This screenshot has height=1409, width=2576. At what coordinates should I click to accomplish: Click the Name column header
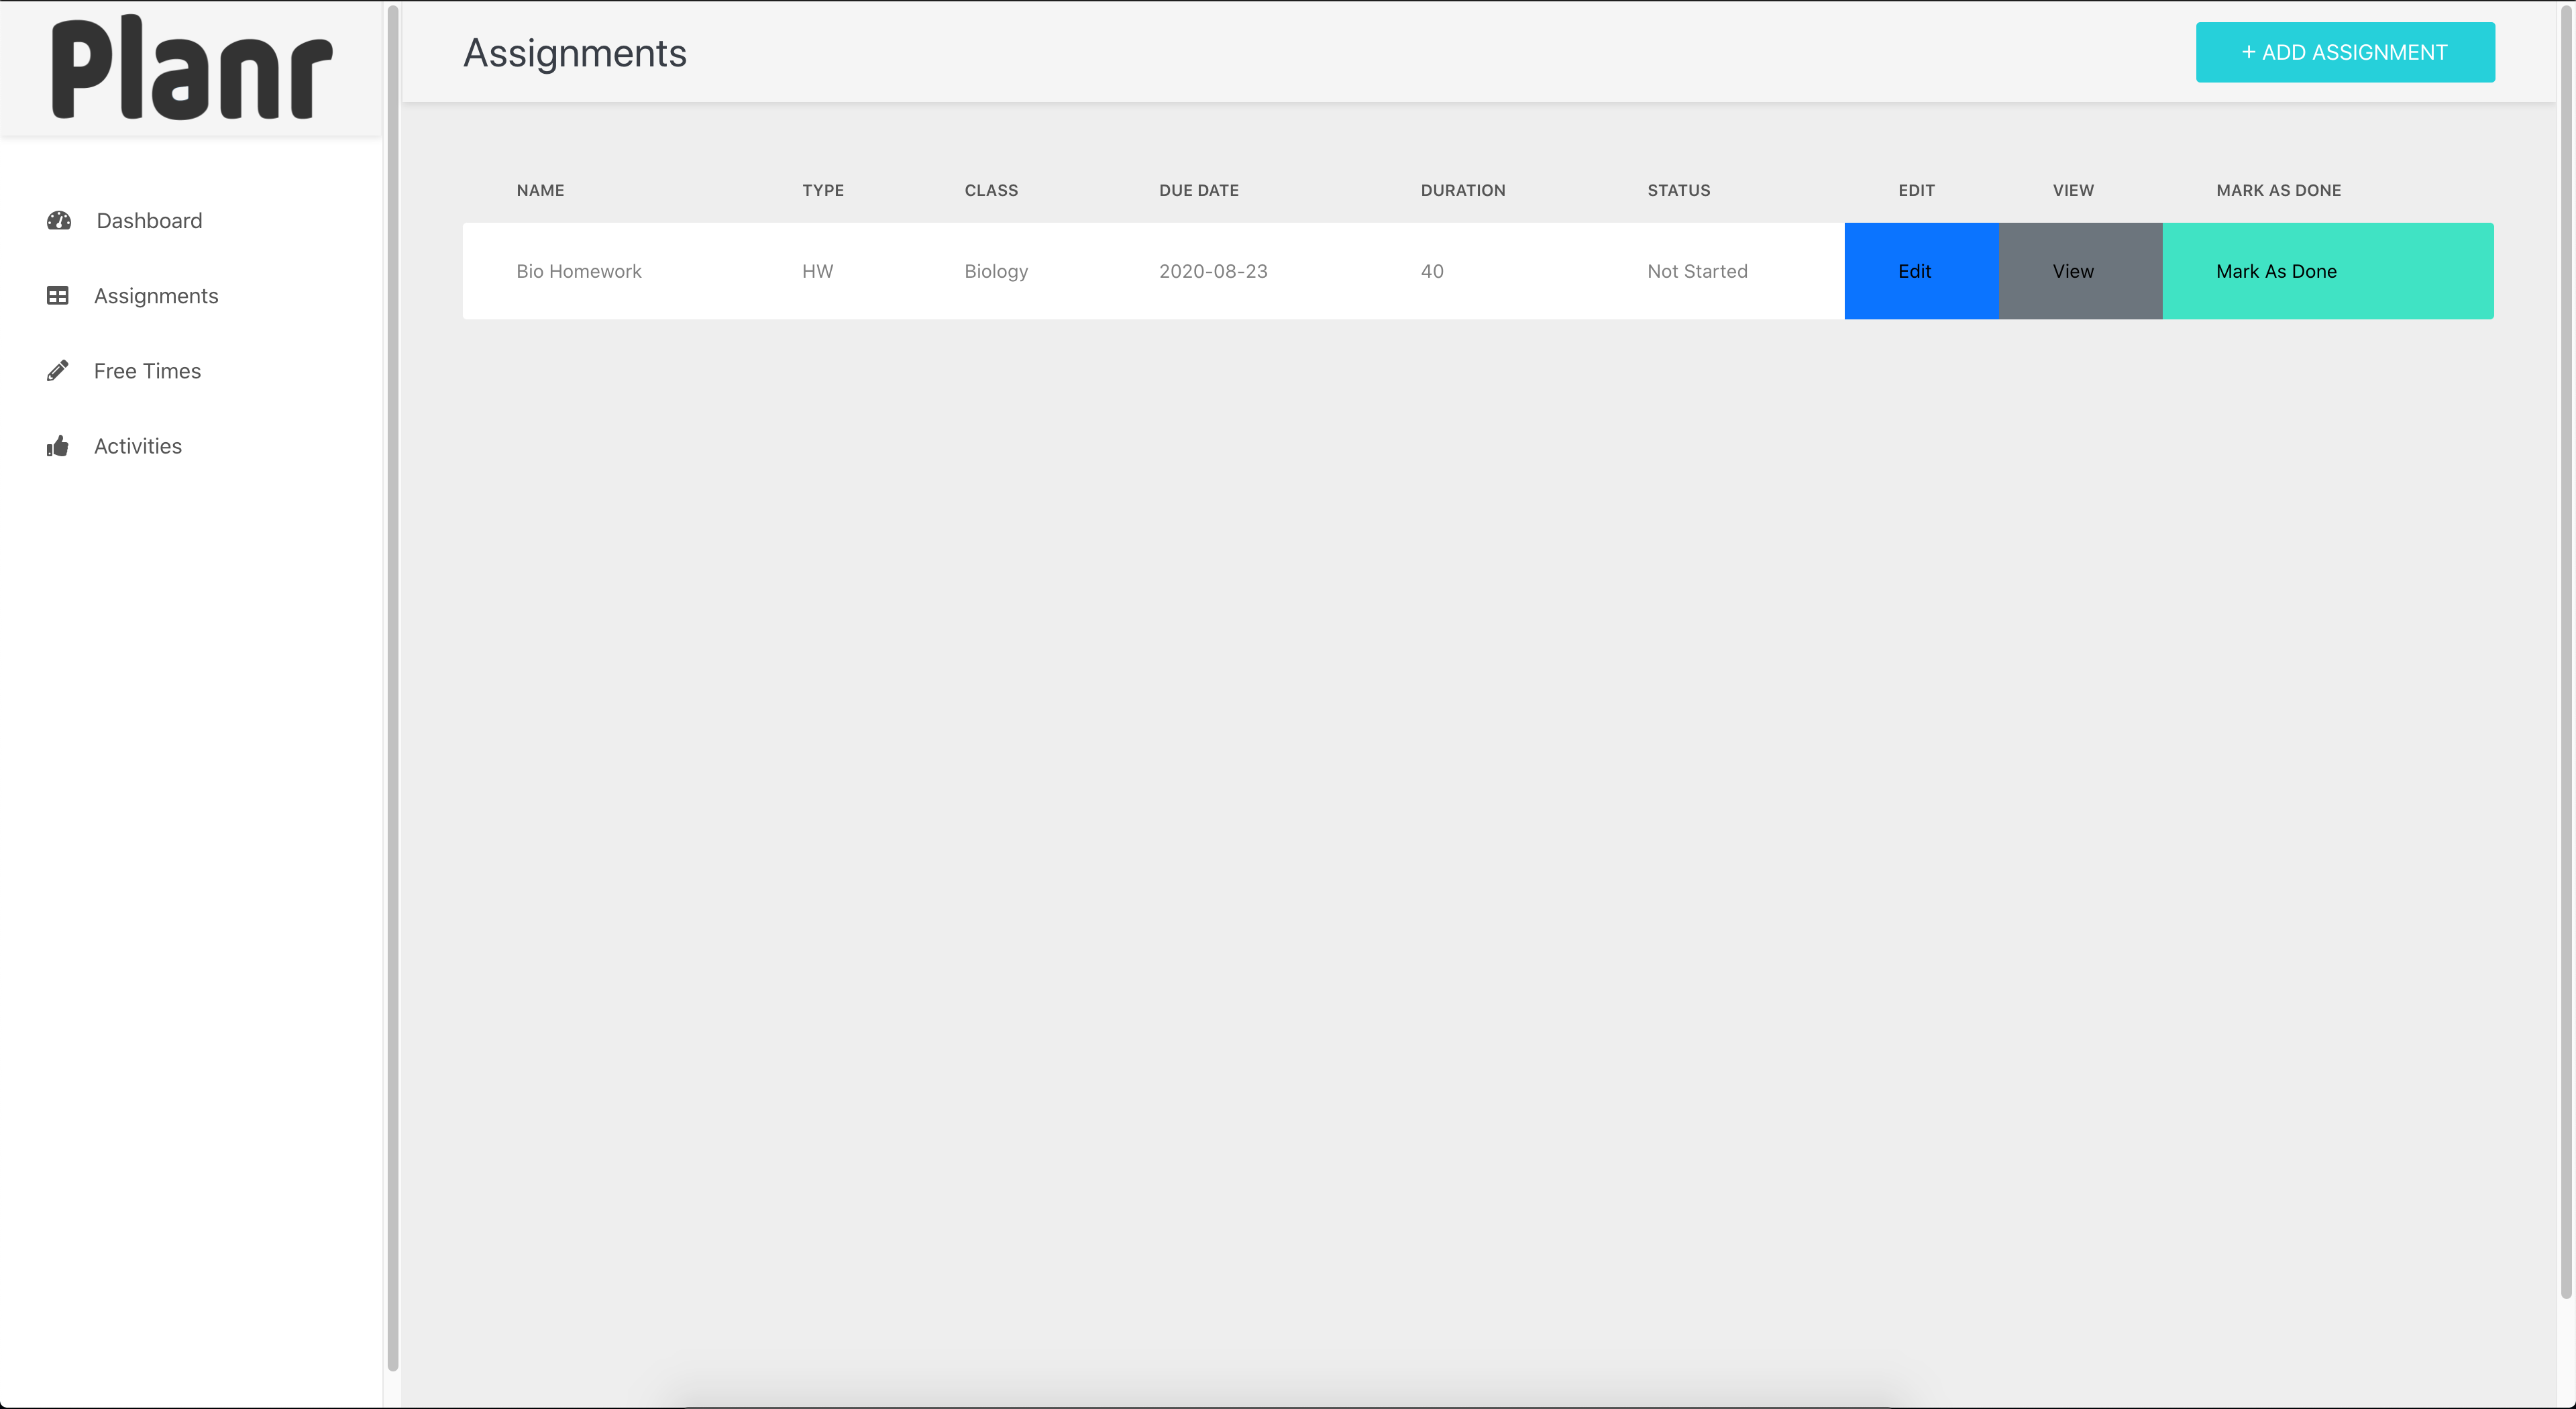[540, 190]
